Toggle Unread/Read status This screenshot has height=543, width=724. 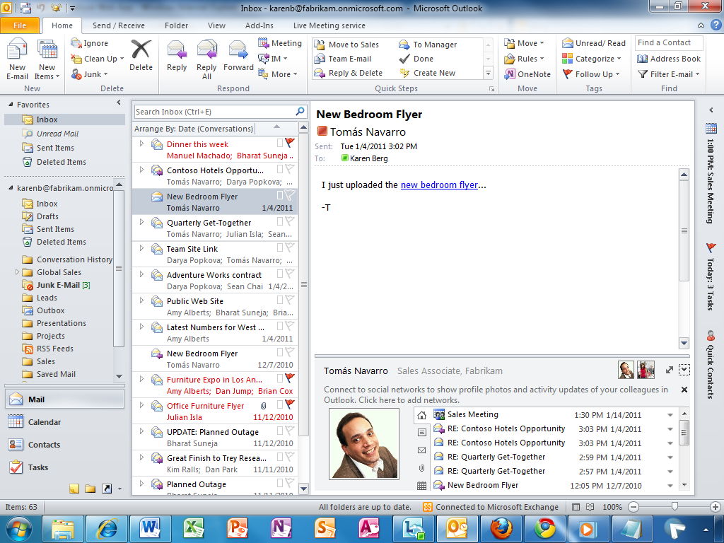click(594, 43)
